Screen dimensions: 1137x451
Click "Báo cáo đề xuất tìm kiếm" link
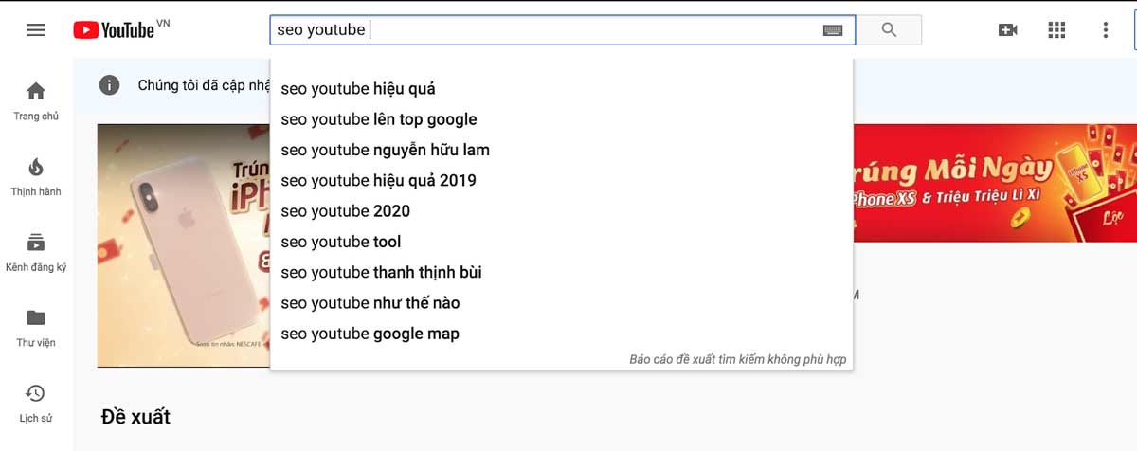737,360
